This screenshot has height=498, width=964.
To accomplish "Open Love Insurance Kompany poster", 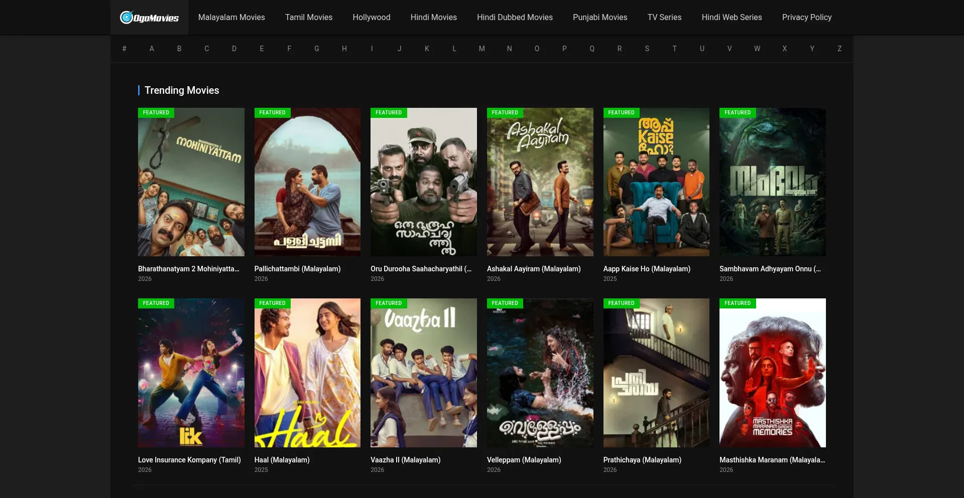I will coord(191,373).
